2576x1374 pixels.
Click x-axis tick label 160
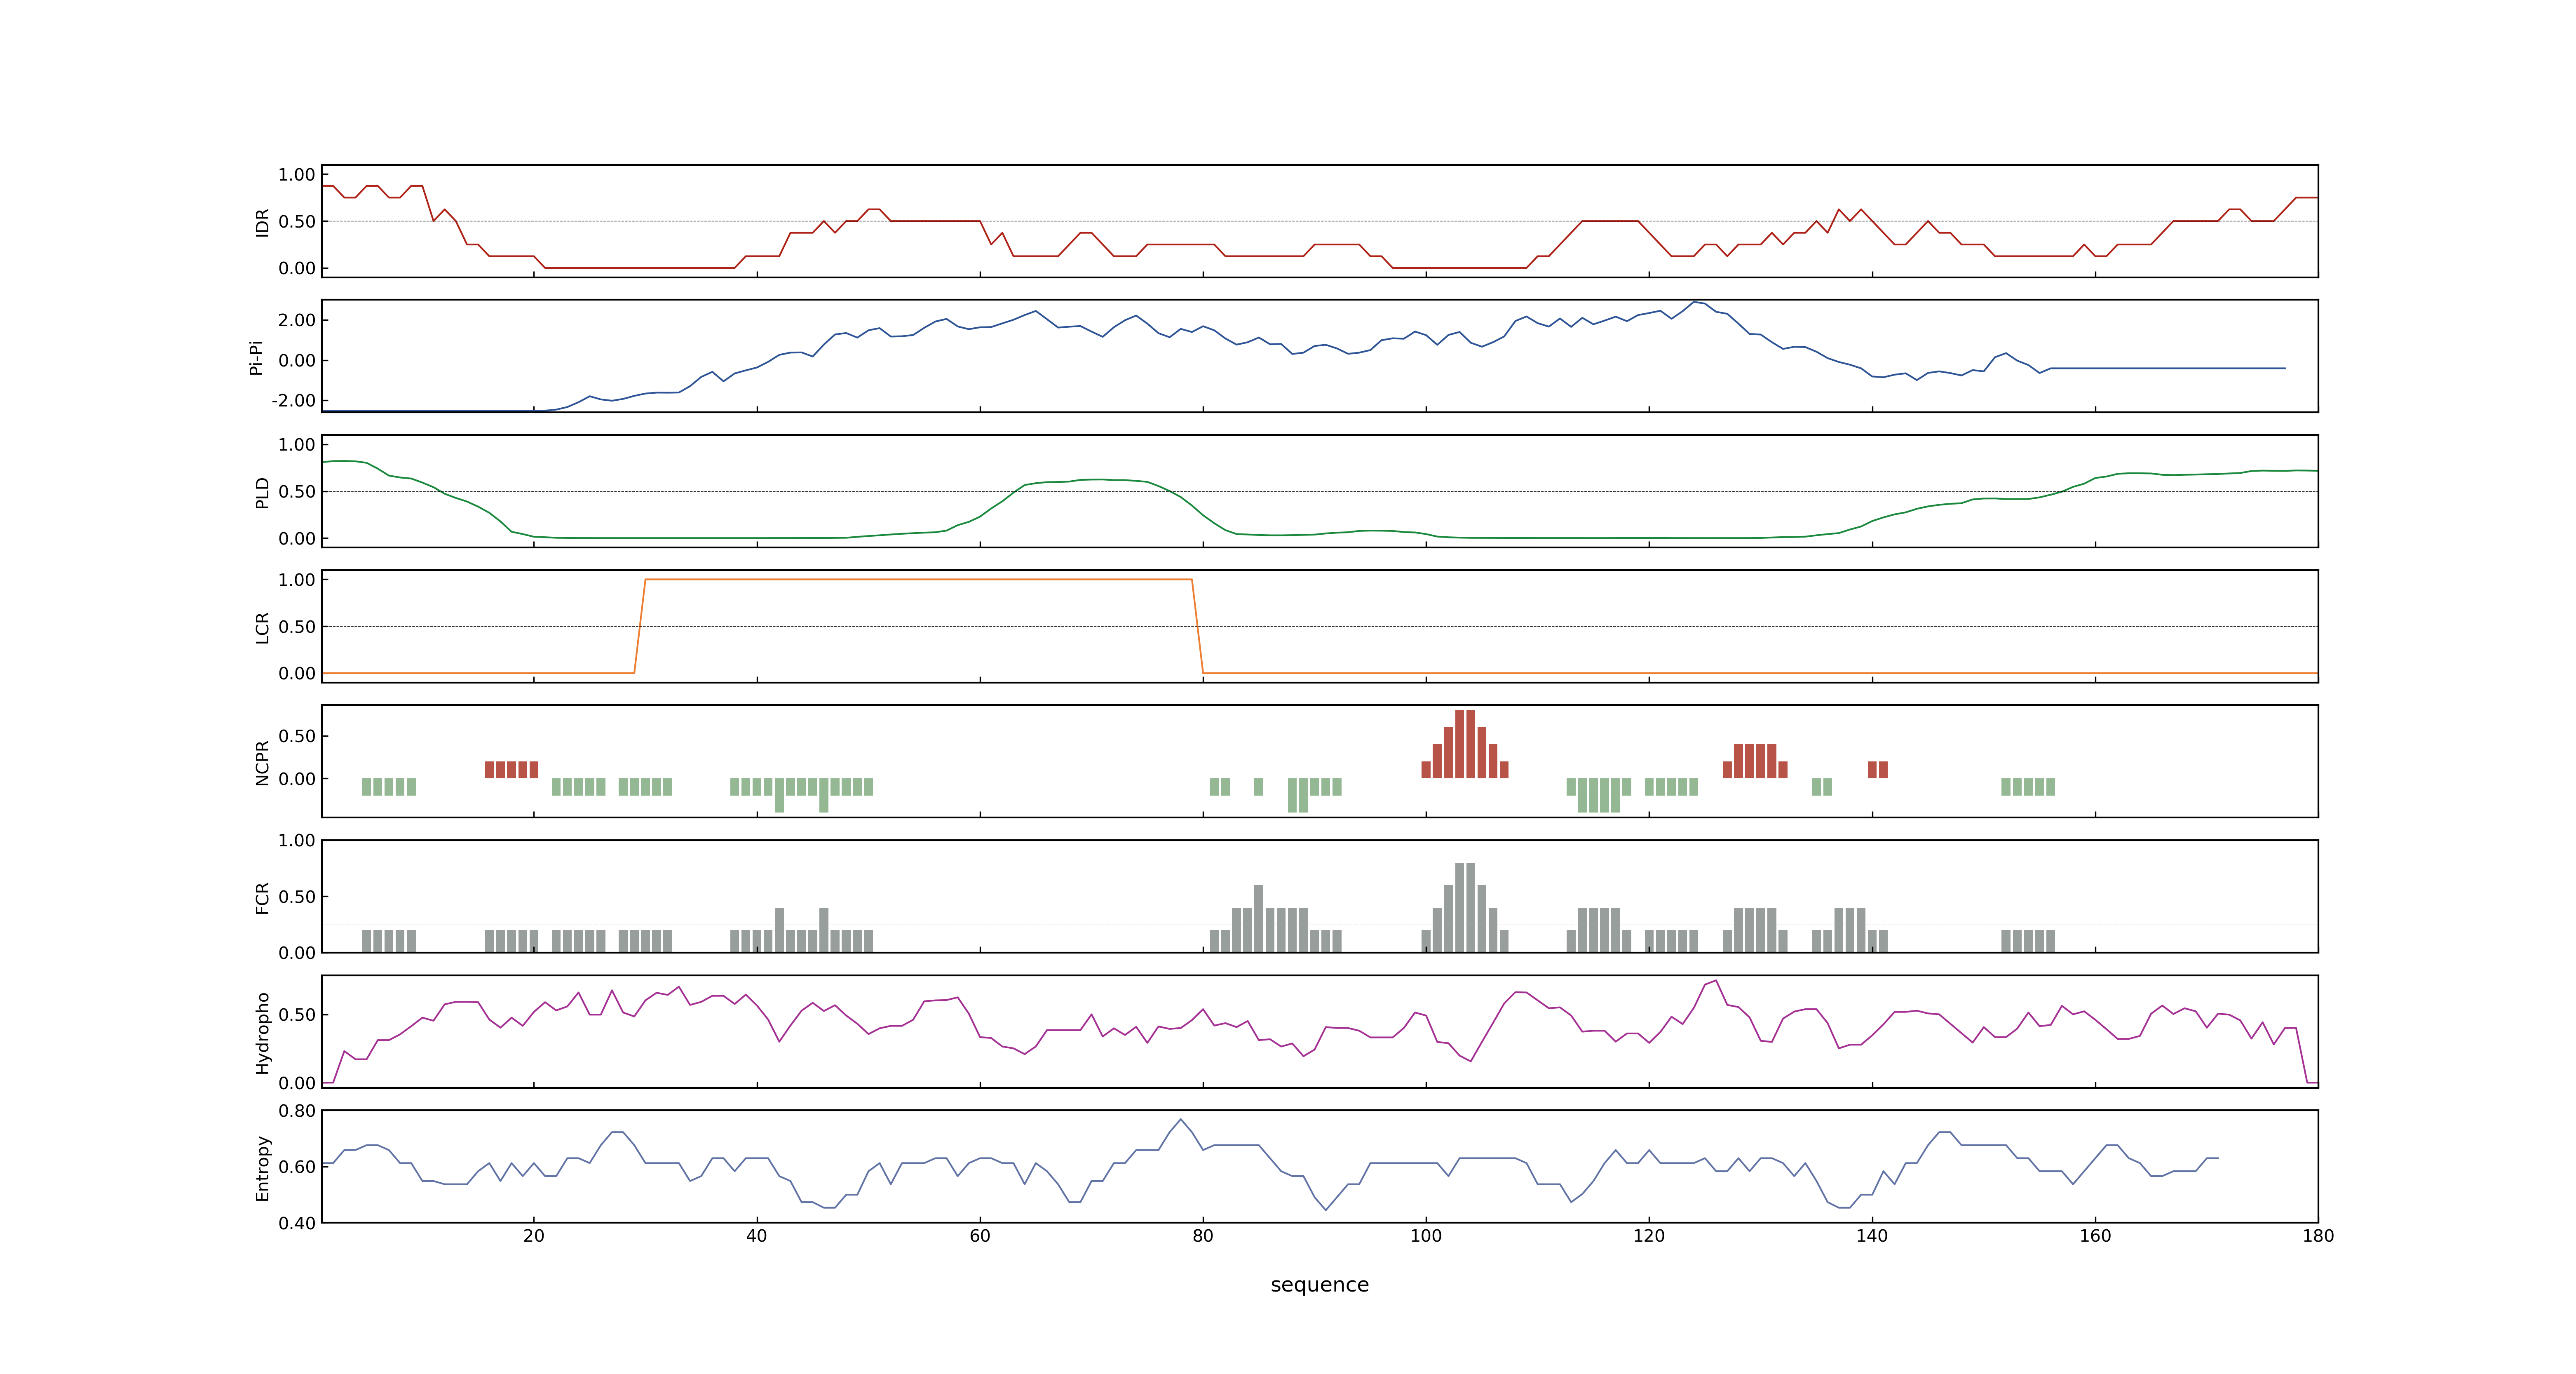pos(2095,1236)
